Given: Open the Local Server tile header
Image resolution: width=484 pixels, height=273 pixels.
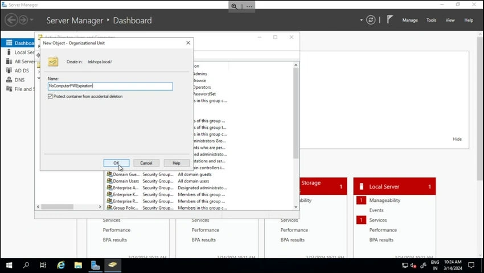Looking at the screenshot, I should coord(395,186).
